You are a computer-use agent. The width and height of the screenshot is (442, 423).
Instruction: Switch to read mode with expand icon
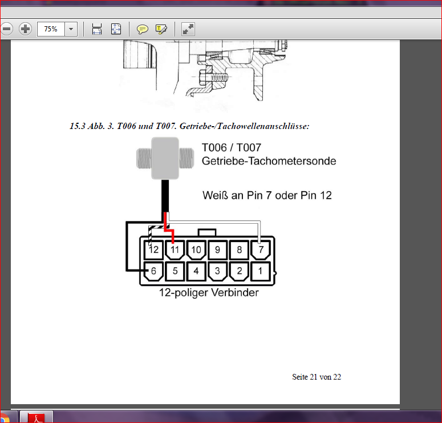188,29
